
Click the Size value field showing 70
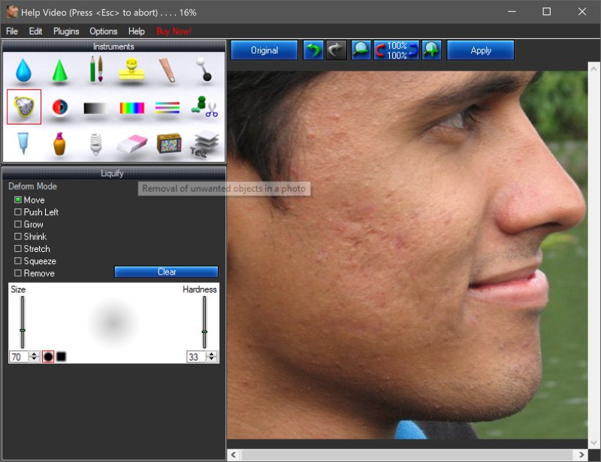[20, 357]
